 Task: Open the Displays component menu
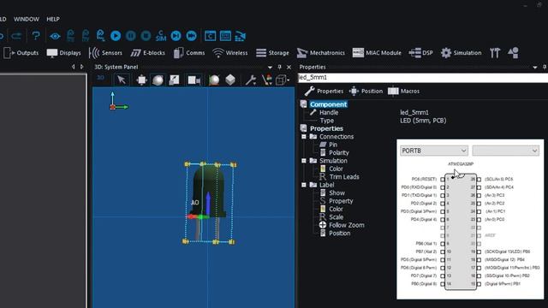63,53
